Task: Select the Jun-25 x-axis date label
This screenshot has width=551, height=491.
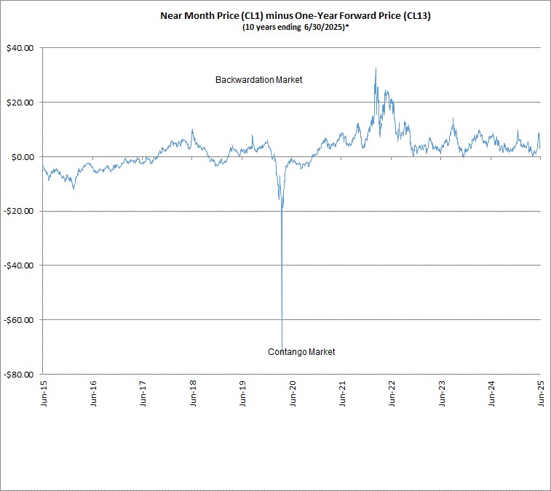Action: pyautogui.click(x=540, y=393)
